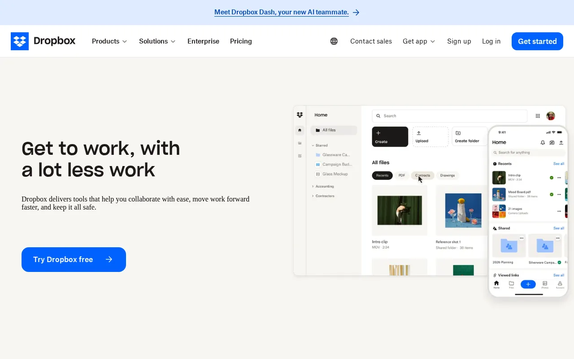
Task: Open the Enterprise page
Action: [203, 41]
